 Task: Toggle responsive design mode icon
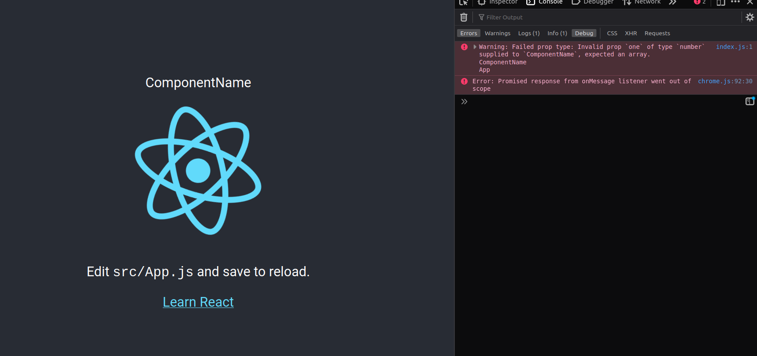[x=721, y=3]
